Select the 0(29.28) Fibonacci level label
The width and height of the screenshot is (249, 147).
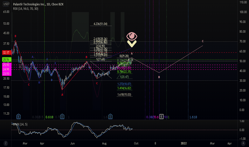pyautogui.click(x=124, y=56)
